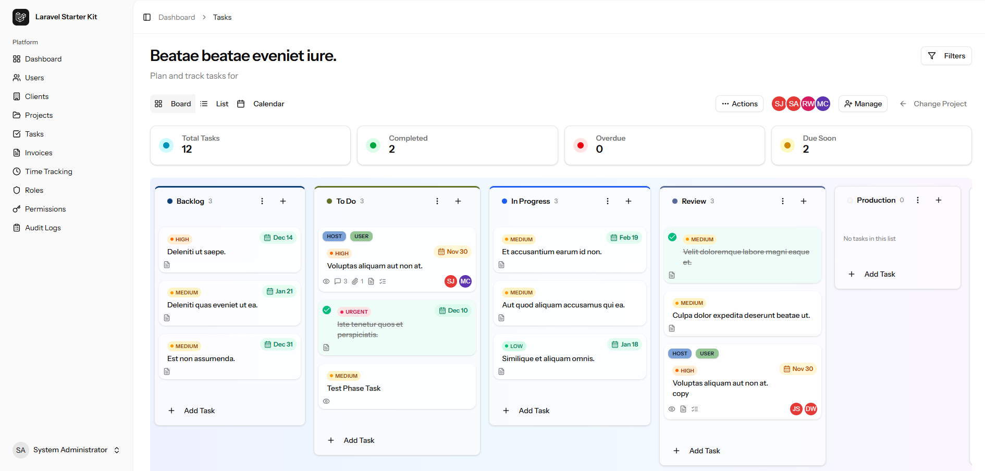Click the SJ member avatar in header
This screenshot has height=471, width=985.
[779, 104]
